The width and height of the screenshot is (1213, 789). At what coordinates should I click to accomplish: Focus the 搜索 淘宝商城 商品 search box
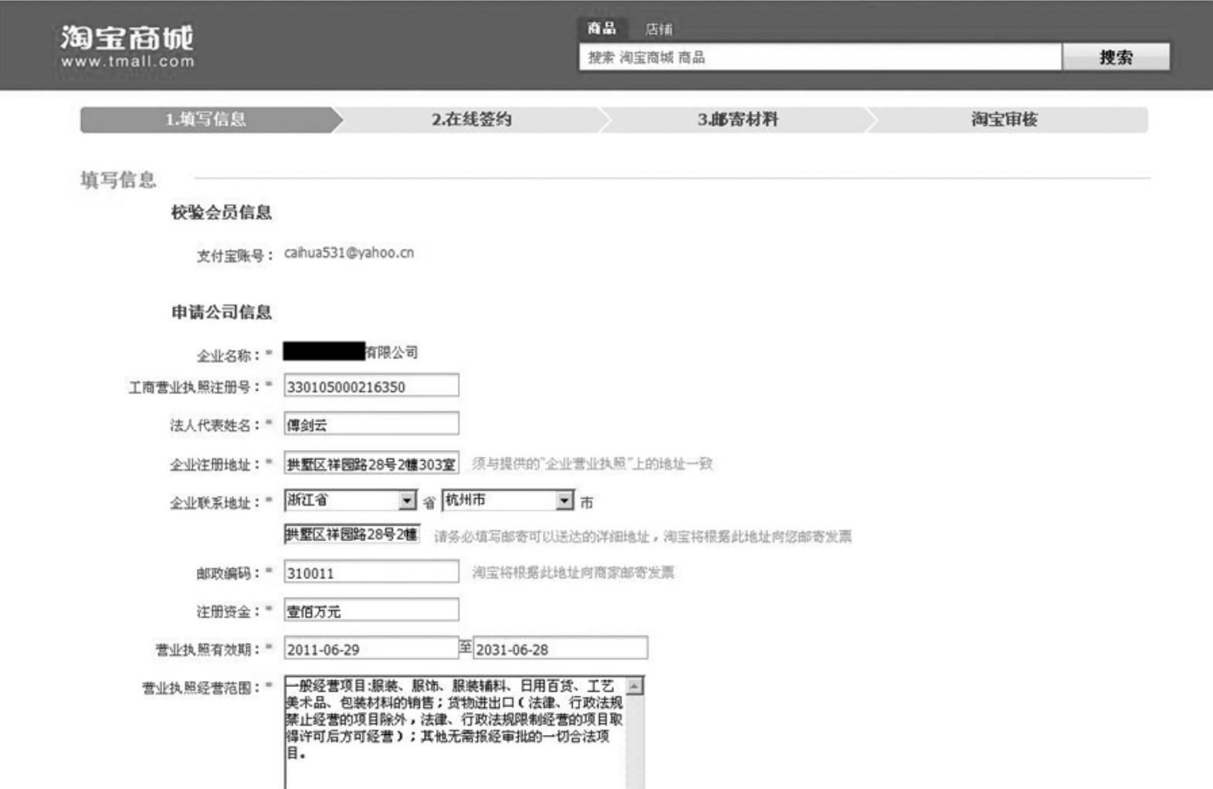point(820,56)
